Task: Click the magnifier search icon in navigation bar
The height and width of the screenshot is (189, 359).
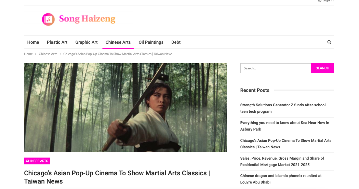Action: (x=329, y=42)
